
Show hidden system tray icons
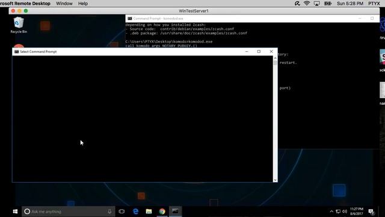click(331, 212)
